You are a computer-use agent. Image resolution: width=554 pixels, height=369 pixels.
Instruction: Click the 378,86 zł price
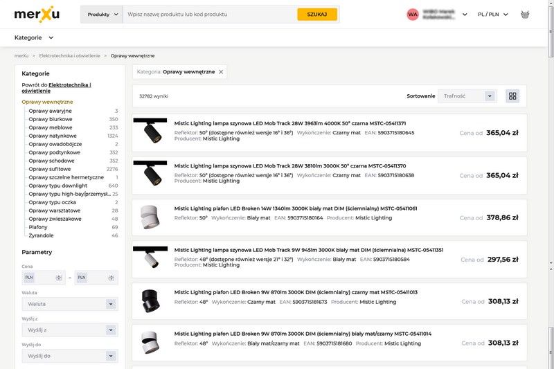502,217
